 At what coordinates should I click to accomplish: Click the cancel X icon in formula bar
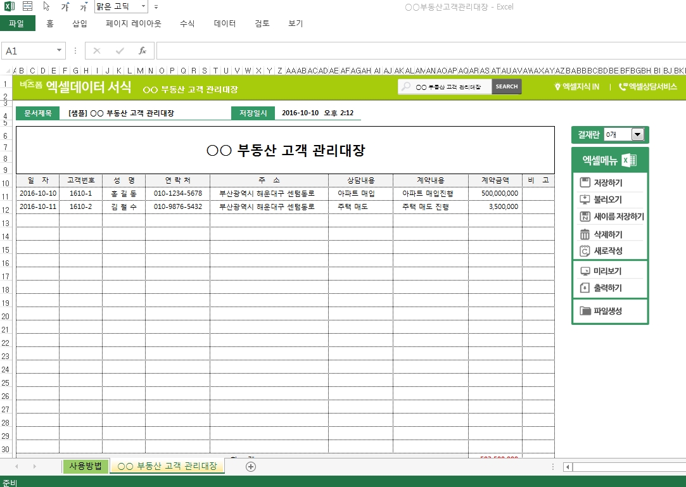(97, 51)
